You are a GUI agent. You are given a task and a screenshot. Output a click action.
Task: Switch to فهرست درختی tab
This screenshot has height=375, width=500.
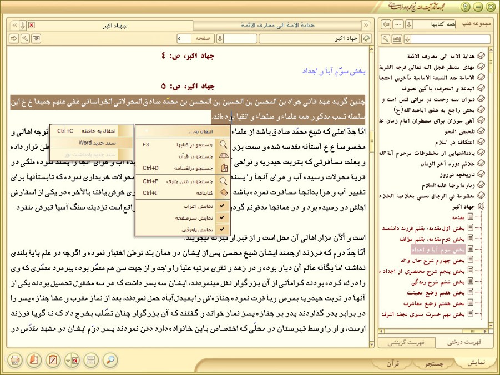[463, 342]
